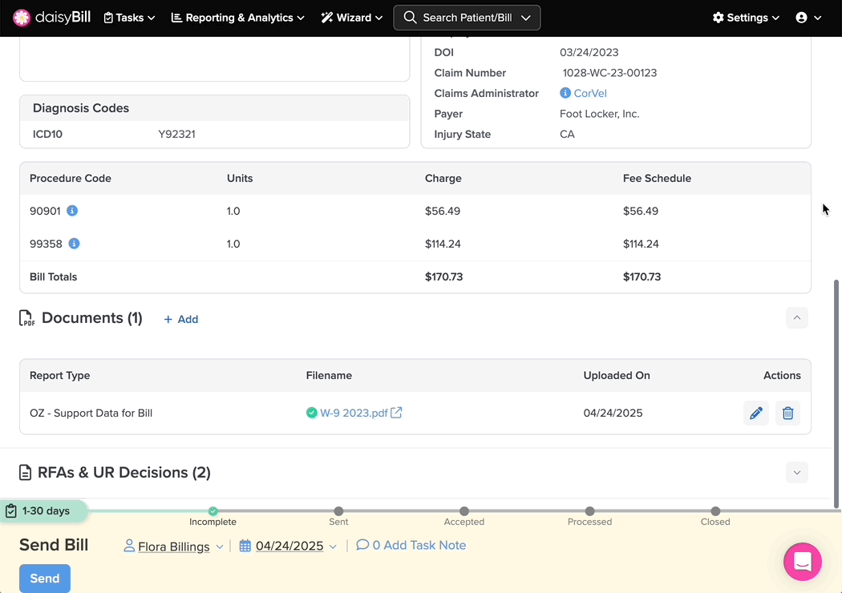
Task: Open the Reporting & Analytics menu
Action: pyautogui.click(x=238, y=18)
